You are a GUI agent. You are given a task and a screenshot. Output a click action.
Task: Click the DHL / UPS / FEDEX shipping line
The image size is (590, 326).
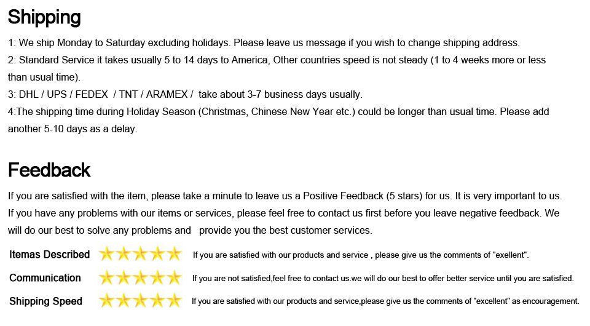[x=185, y=95]
